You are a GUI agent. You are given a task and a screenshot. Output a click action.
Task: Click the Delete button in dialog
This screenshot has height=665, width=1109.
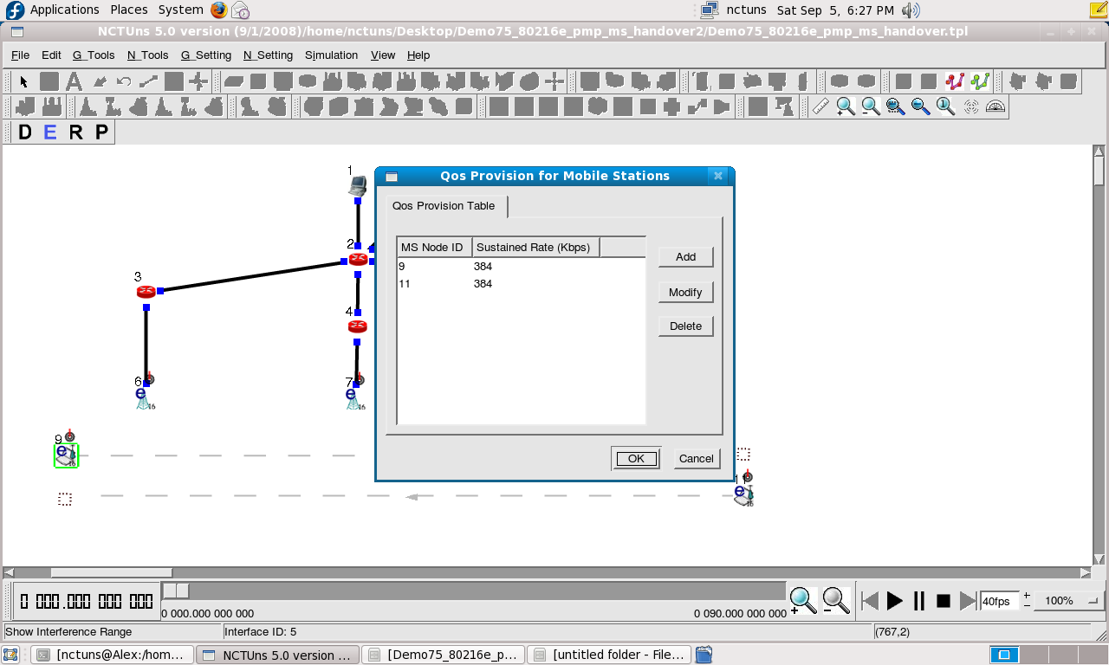(686, 326)
